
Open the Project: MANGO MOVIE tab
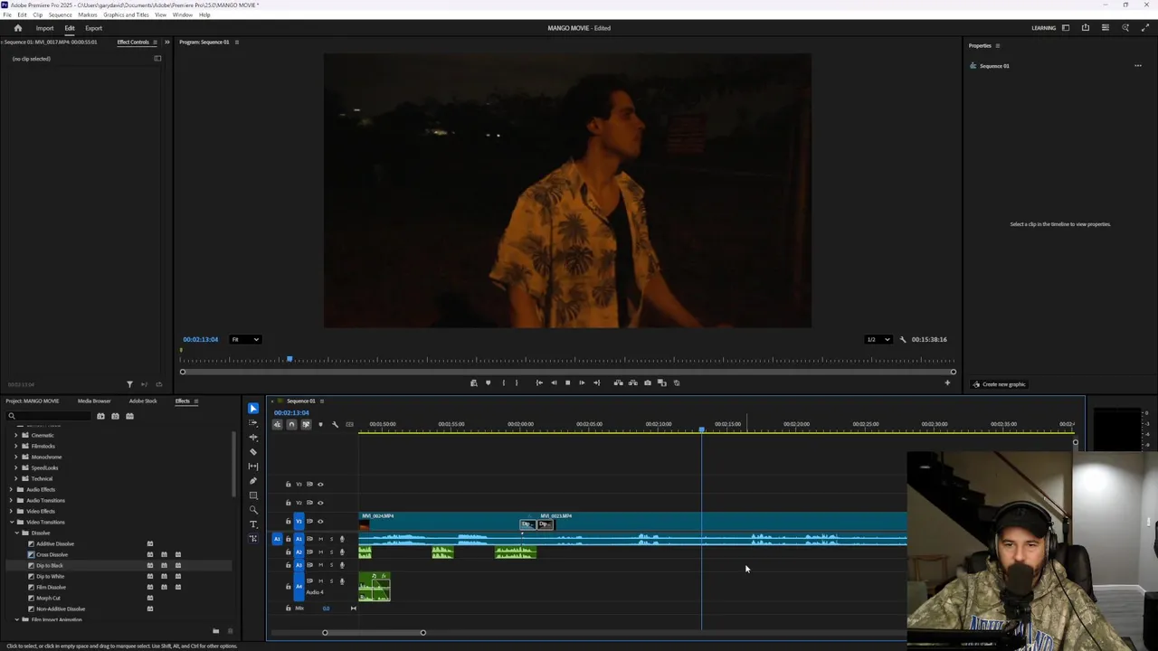click(x=33, y=401)
